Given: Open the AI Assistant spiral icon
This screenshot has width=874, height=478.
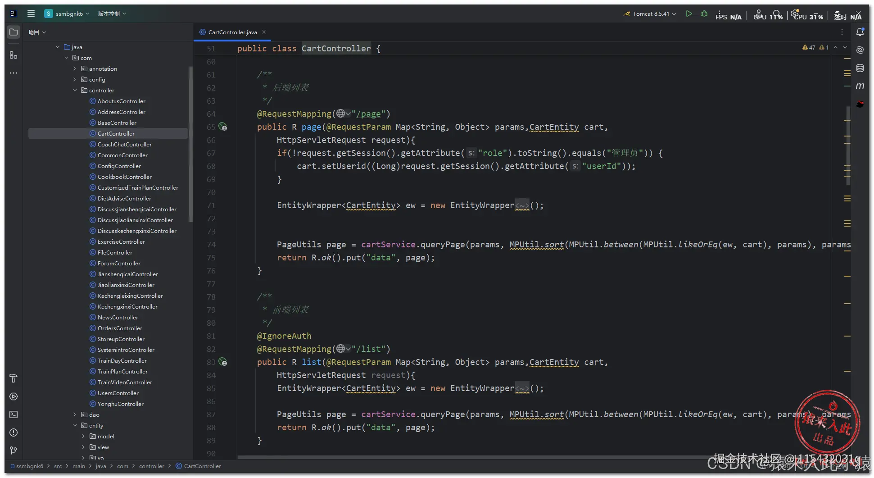Looking at the screenshot, I should tap(860, 50).
